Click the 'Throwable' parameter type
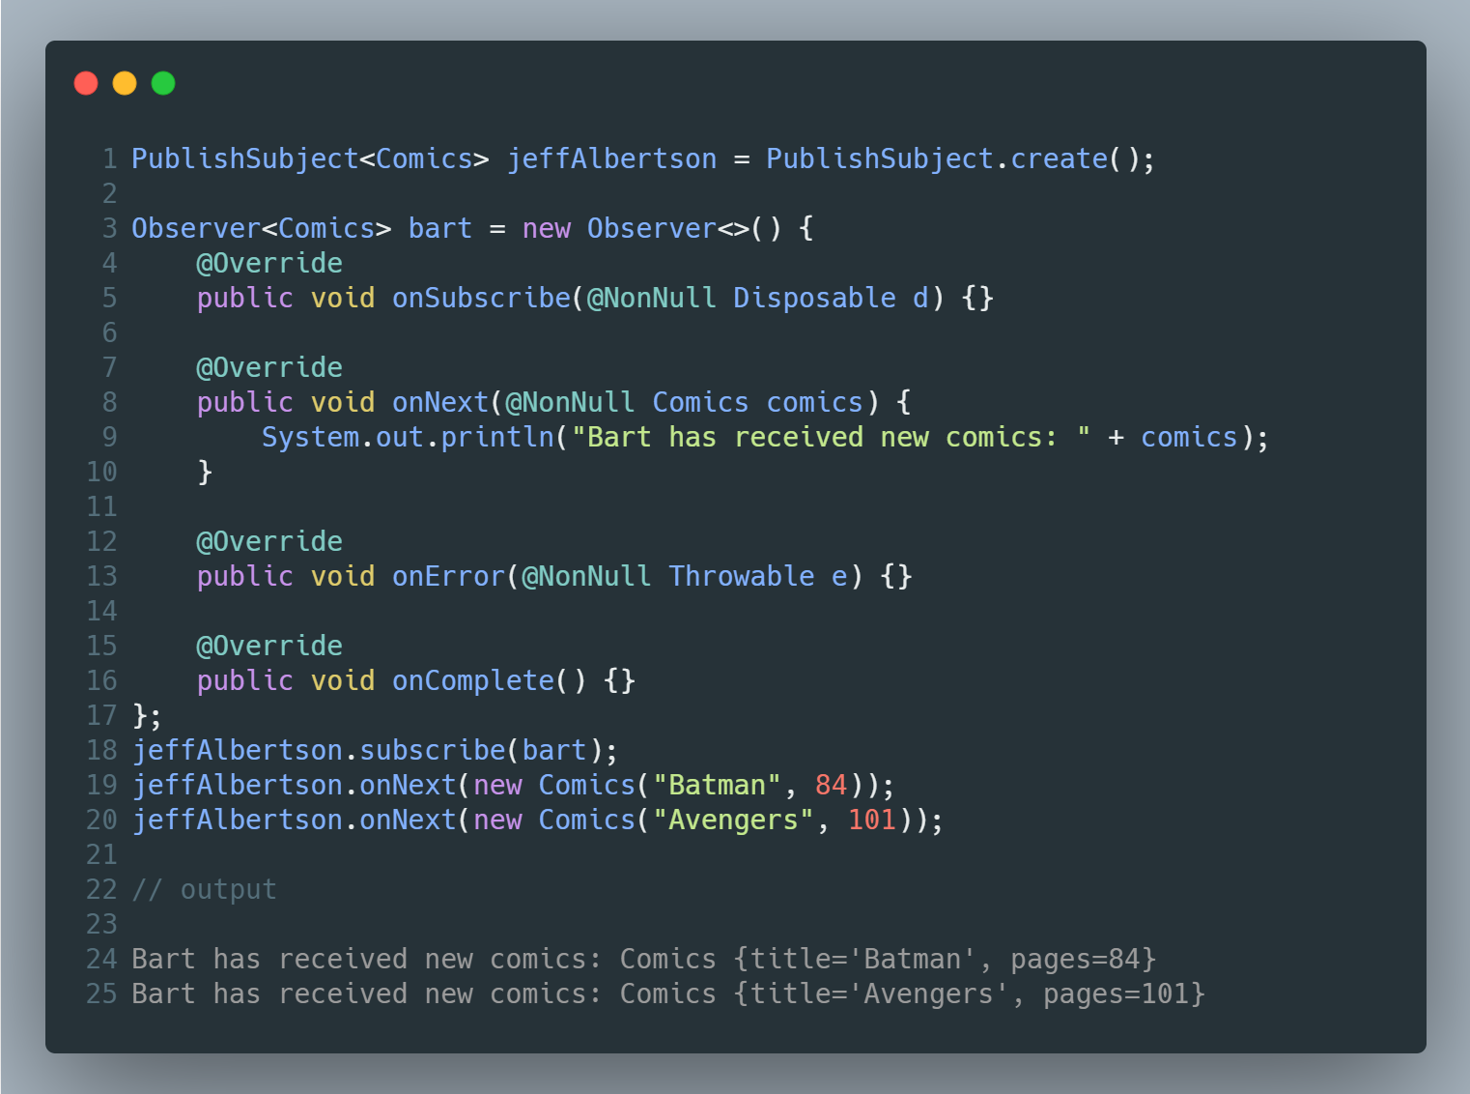Image resolution: width=1470 pixels, height=1094 pixels. tap(741, 576)
